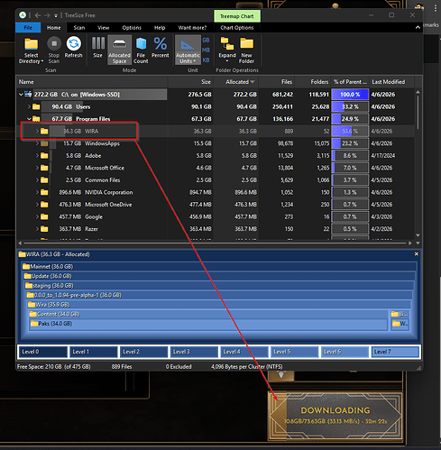Open the View ribbon tab
The height and width of the screenshot is (450, 441).
click(103, 28)
